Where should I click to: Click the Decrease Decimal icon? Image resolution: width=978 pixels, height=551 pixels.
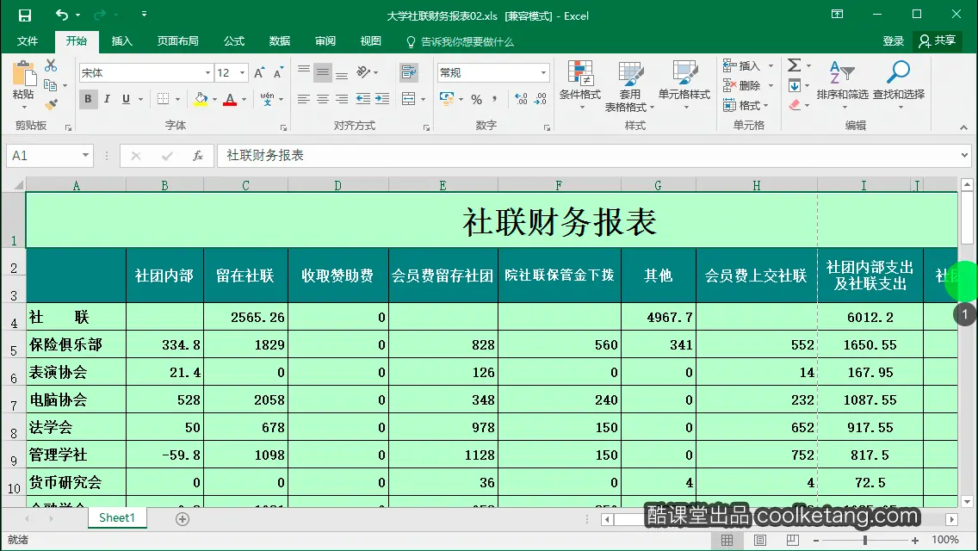[x=540, y=99]
